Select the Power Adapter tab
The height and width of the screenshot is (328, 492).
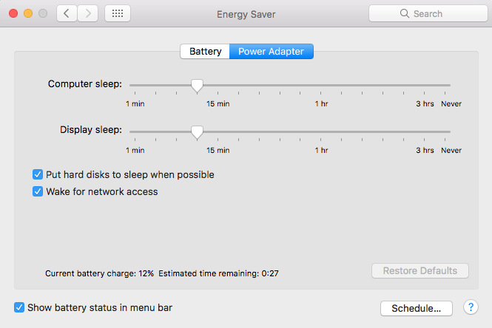tap(272, 52)
